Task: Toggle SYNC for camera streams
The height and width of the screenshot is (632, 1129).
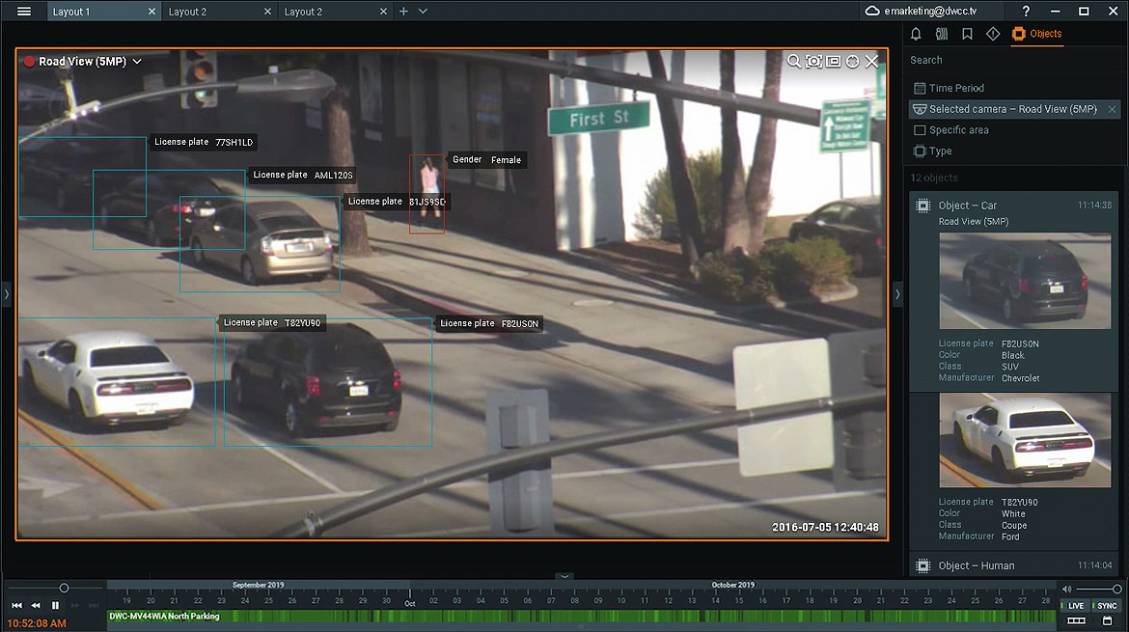Action: tap(1107, 606)
